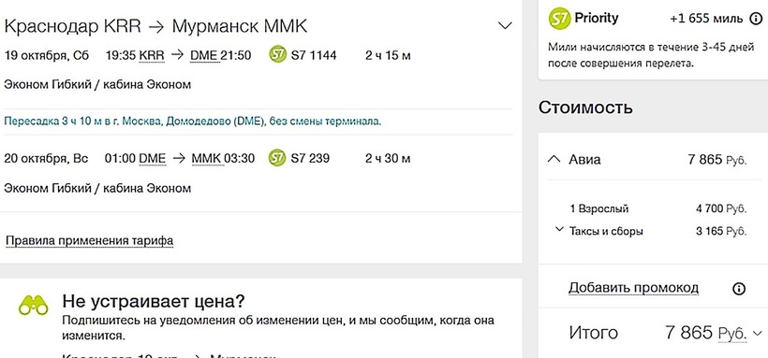This screenshot has height=358, width=768.
Task: Click the green binoculars icon
Action: 34,307
